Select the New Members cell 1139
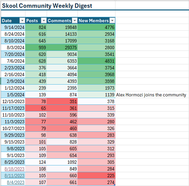189x186 pixels. 96,95
